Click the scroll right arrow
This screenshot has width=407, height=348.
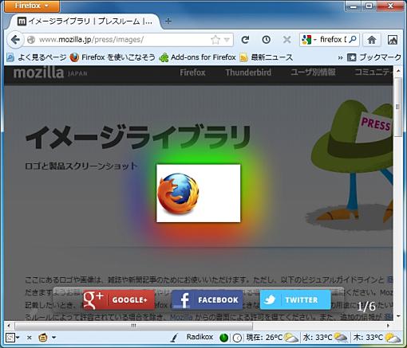coord(388,326)
